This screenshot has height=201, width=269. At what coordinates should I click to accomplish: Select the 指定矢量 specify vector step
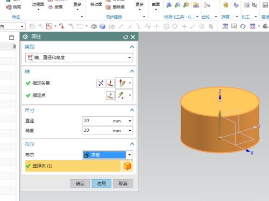coord(41,83)
